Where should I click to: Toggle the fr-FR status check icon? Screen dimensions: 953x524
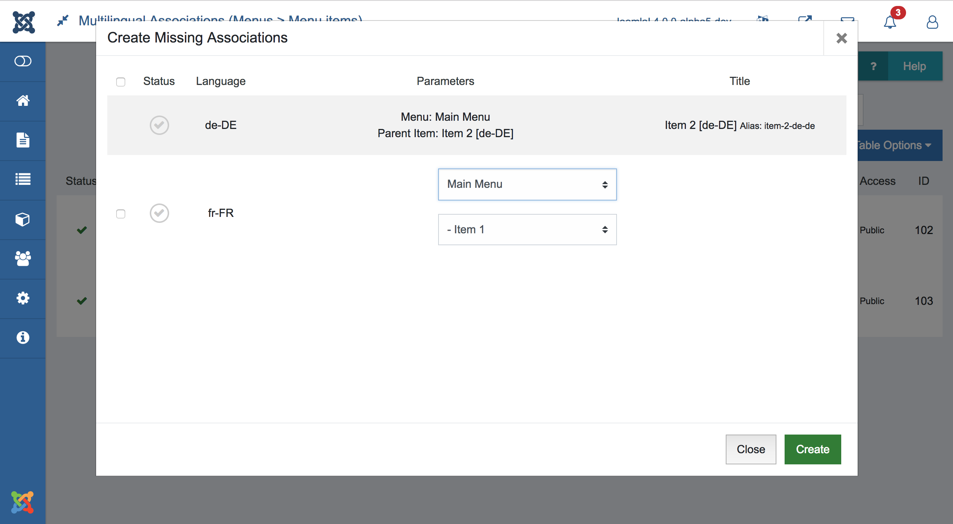point(159,213)
